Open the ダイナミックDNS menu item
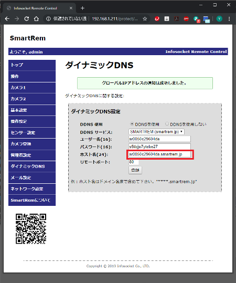Screen dimensions: 236x283 coord(32,166)
